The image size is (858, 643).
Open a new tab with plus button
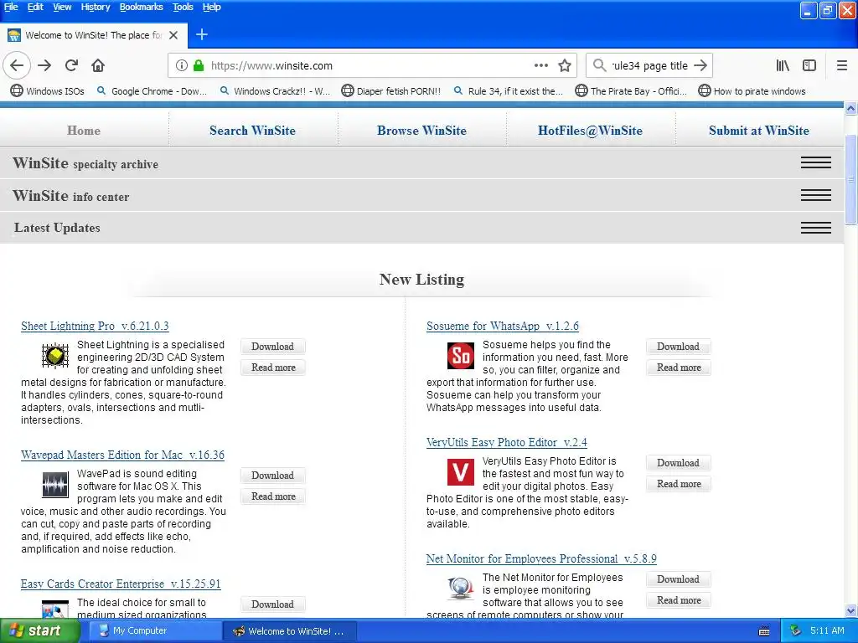point(202,34)
